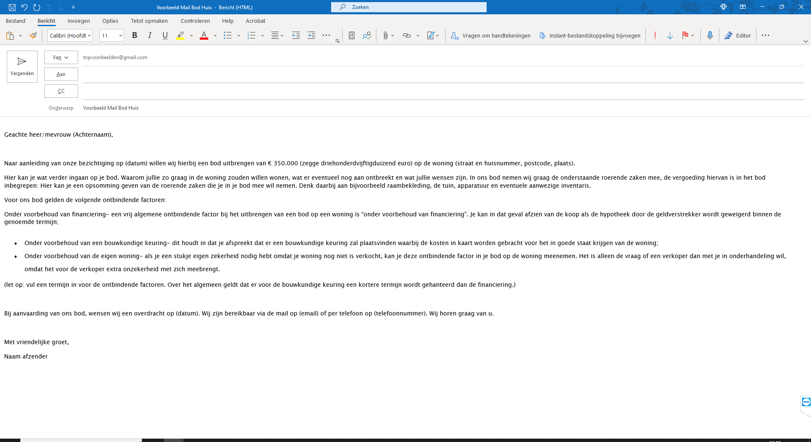The image size is (811, 442).
Task: Open the font dialog launcher
Action: 337,41
